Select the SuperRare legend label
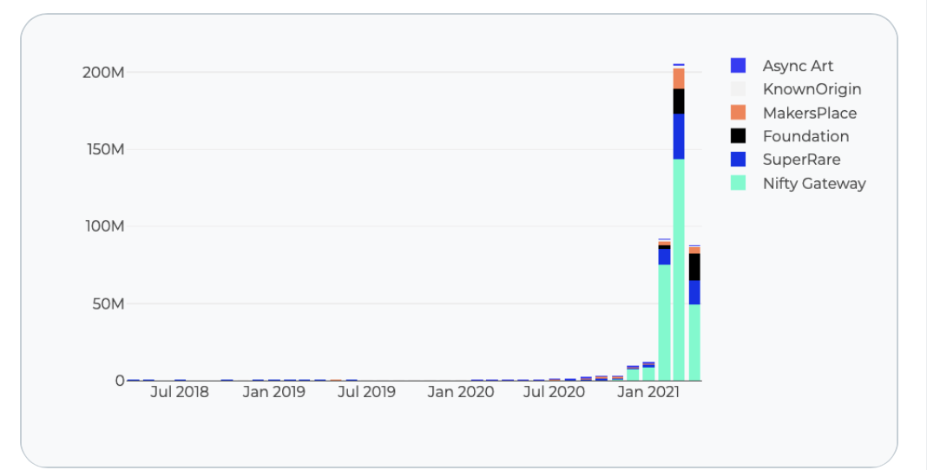Viewport: 927px width, 470px height. coord(801,160)
